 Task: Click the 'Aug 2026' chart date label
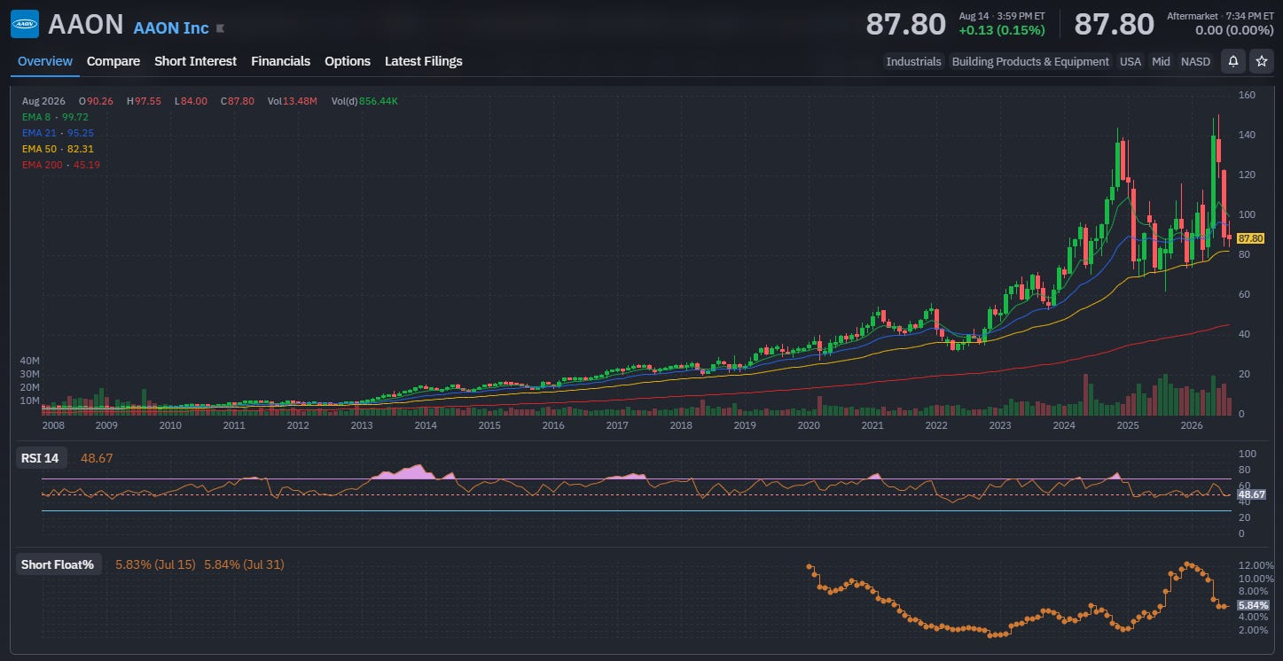(43, 101)
